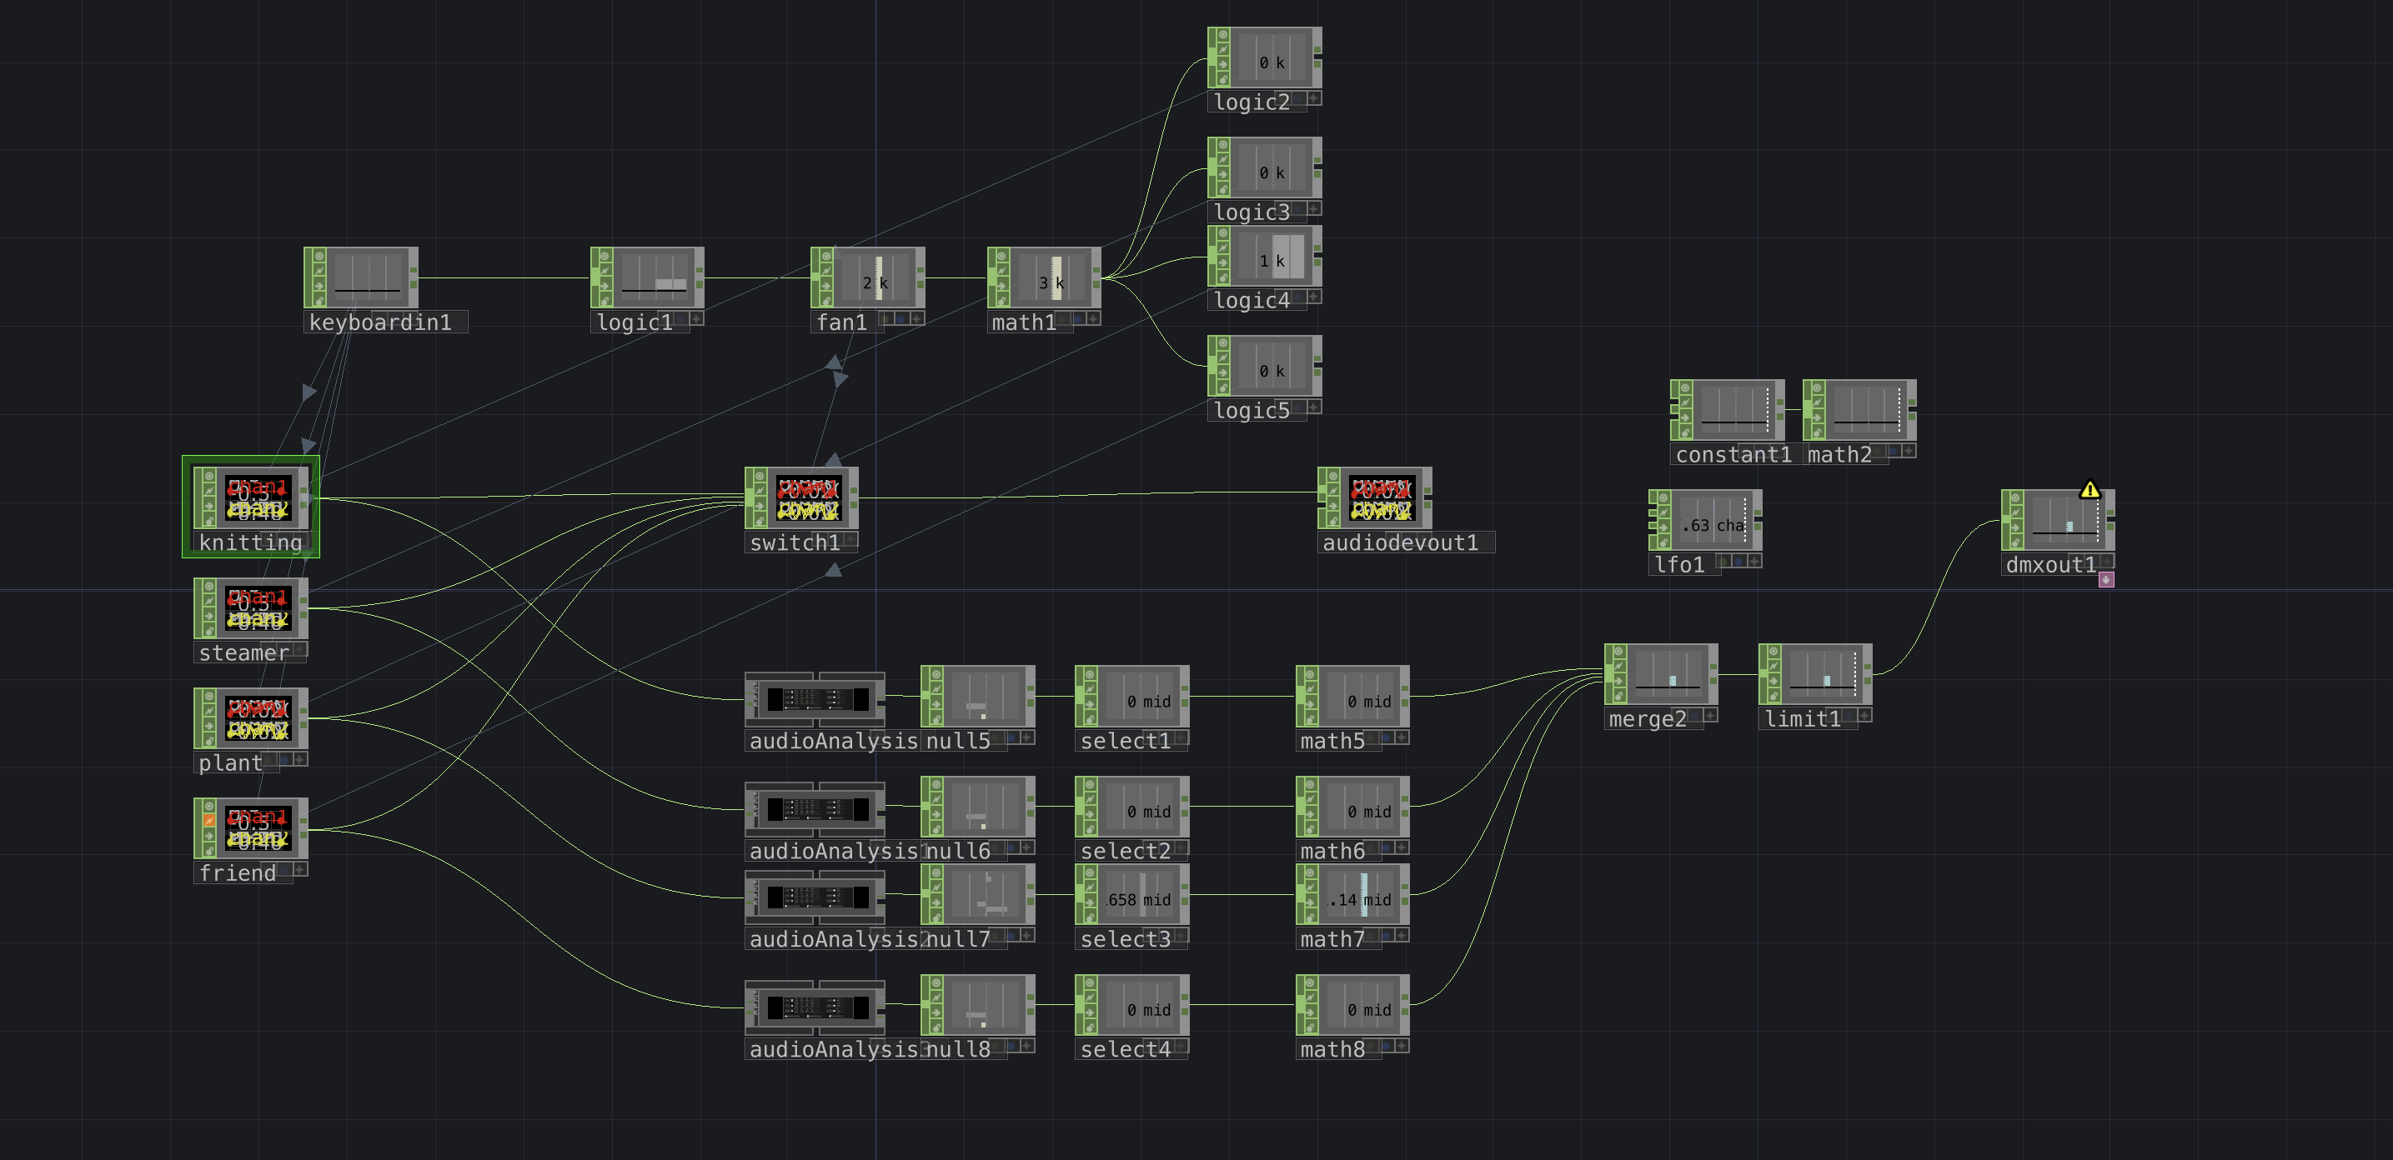This screenshot has height=1160, width=2393.
Task: Click the viewer active flag on keyboardin1
Action: pos(318,254)
